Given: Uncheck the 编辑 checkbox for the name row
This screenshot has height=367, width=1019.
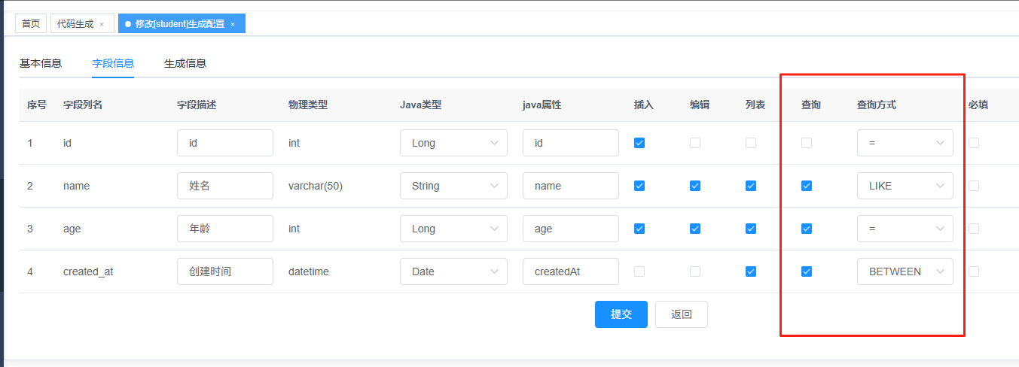Looking at the screenshot, I should (695, 186).
